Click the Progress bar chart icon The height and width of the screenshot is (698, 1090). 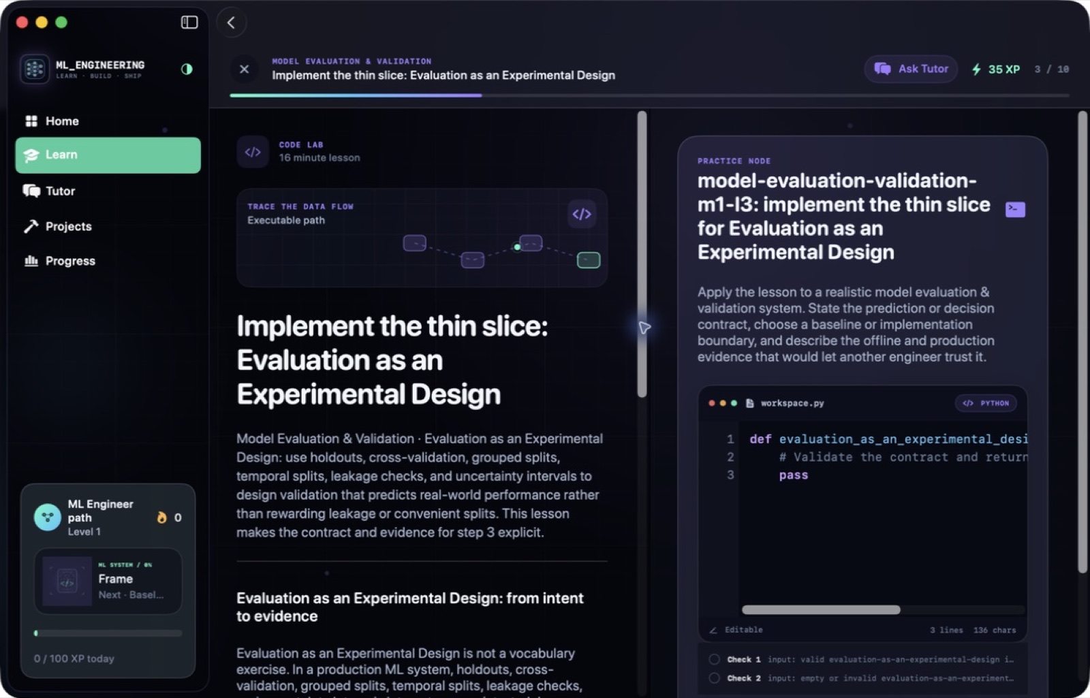coord(31,261)
